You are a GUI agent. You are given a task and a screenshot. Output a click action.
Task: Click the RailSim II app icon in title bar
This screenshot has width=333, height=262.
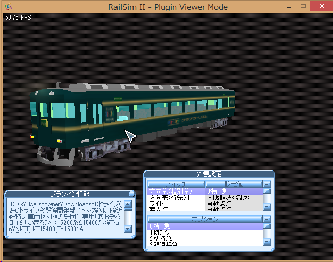8,7
